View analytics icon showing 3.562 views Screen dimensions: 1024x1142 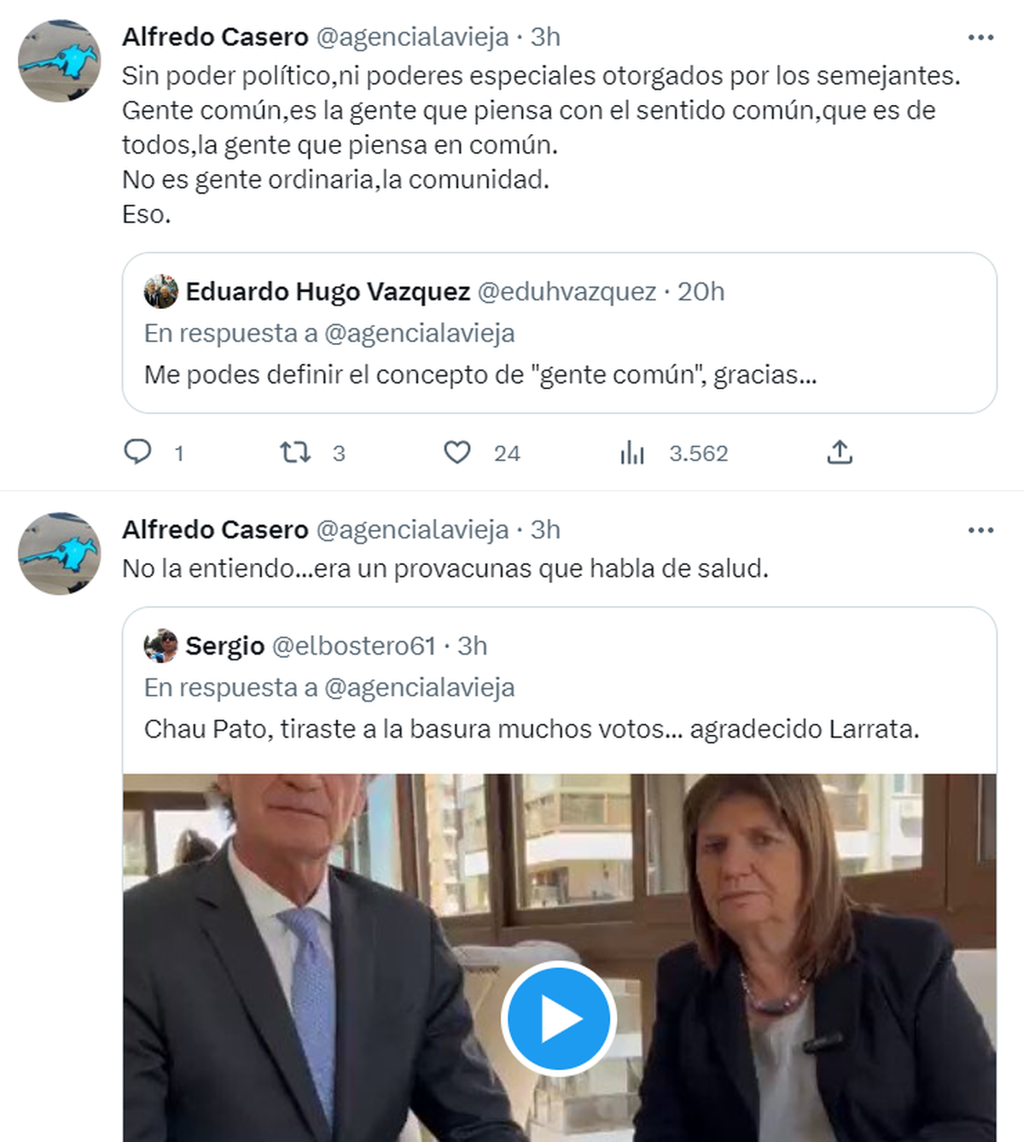[632, 452]
